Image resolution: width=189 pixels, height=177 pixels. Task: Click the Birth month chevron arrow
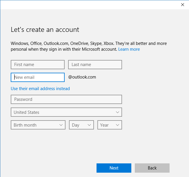click(61, 125)
